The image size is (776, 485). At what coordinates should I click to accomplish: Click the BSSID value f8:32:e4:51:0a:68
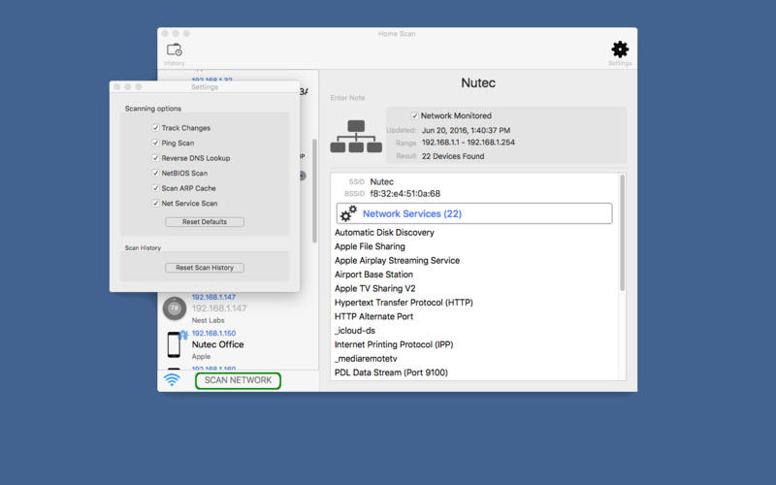click(404, 193)
